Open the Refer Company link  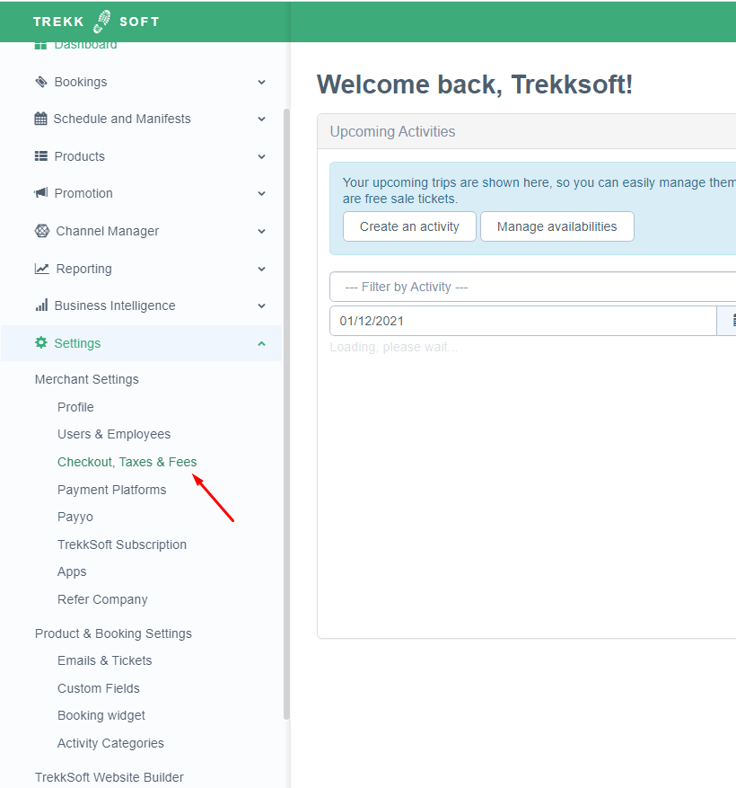[102, 599]
